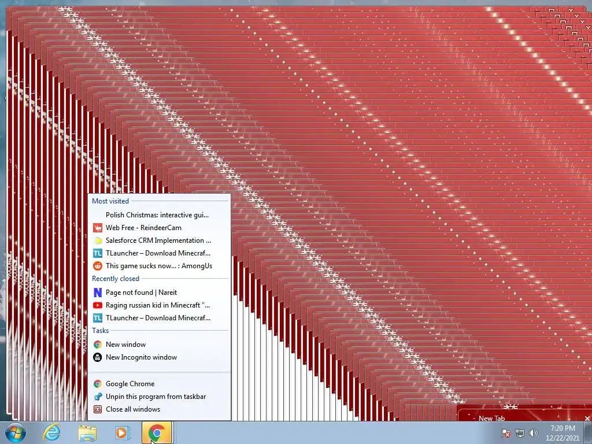
Task: Open Web Free - ReindeerCam entry
Action: [x=159, y=228]
